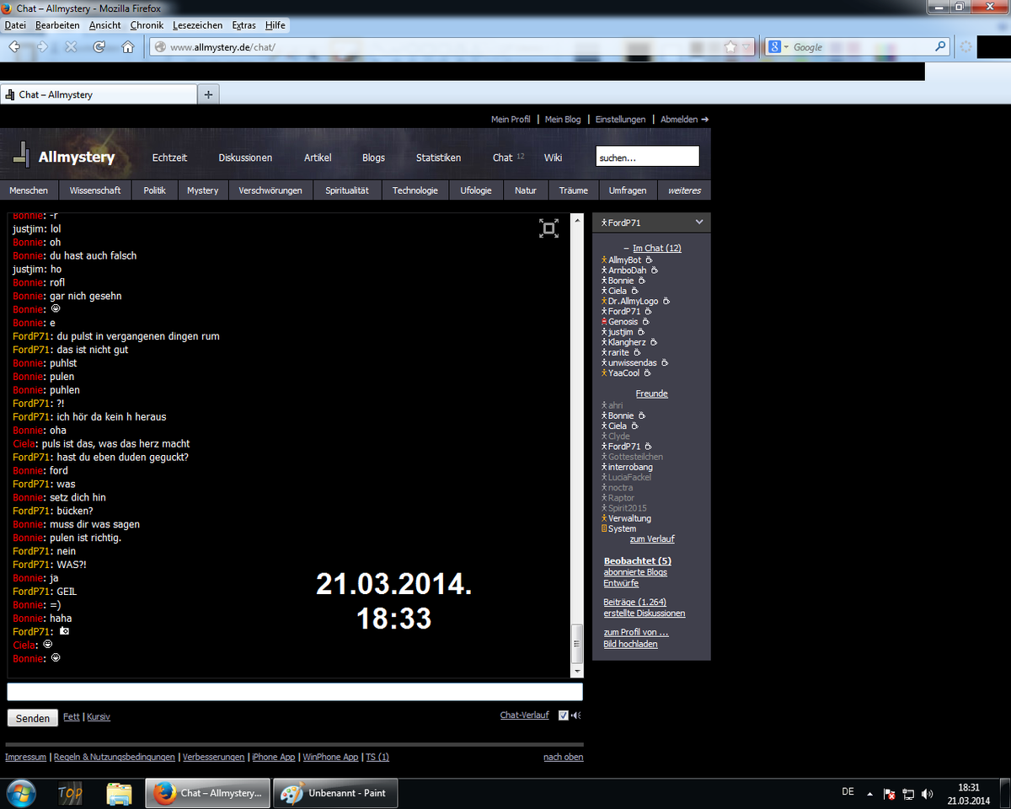Click the mug icon beside unwissendas
The height and width of the screenshot is (809, 1011).
665,363
